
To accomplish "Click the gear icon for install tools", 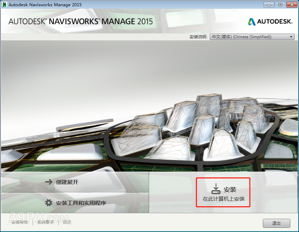I will point(49,203).
